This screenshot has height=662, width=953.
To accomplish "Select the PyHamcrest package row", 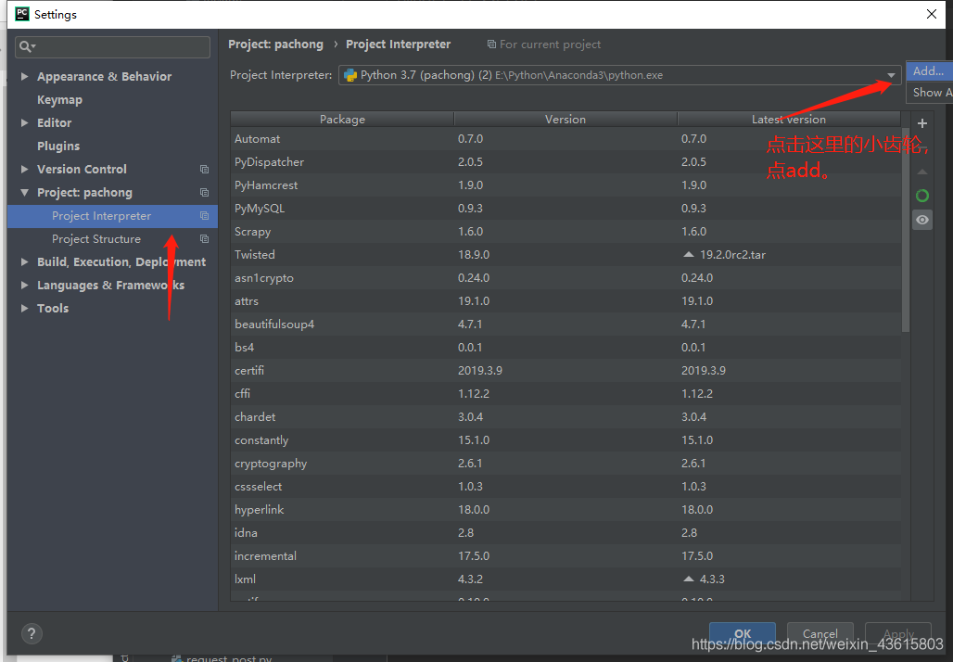I will (x=565, y=185).
